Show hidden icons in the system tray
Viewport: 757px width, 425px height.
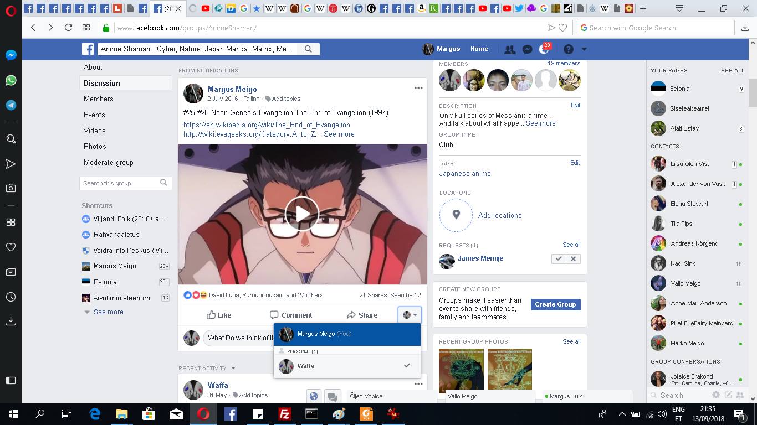click(622, 413)
